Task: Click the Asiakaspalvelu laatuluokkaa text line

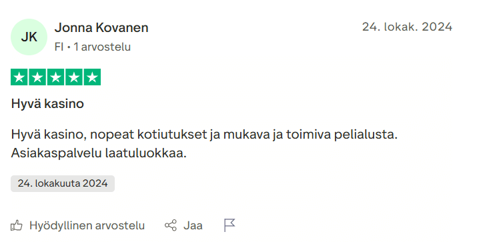Action: [x=99, y=153]
